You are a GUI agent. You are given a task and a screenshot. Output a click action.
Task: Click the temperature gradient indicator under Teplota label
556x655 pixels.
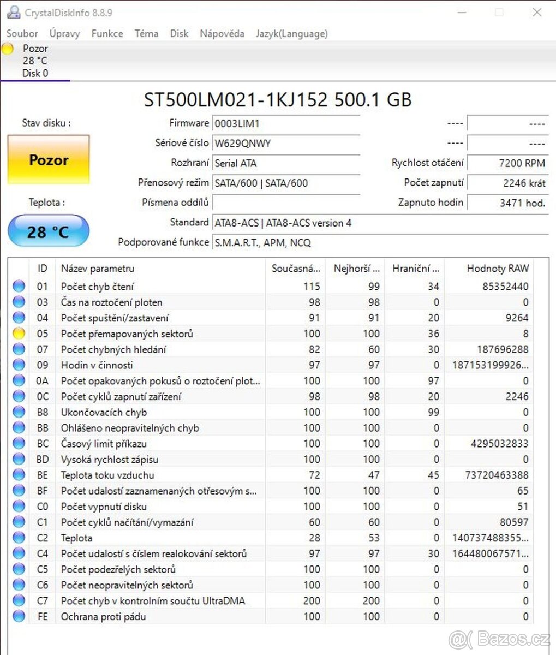48,231
